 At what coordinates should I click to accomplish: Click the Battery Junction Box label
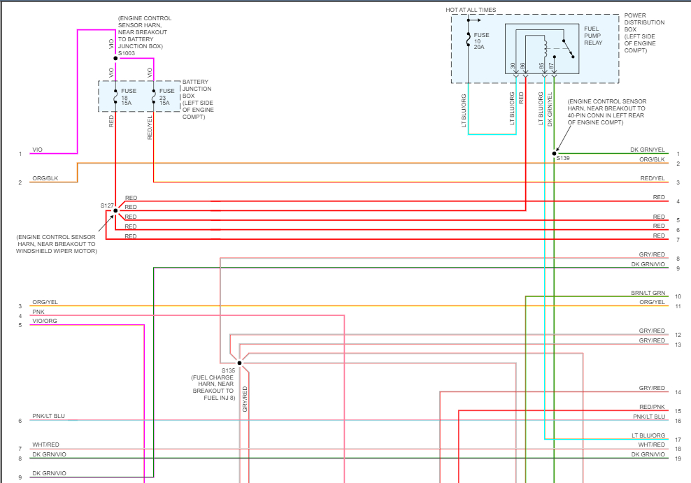click(198, 100)
